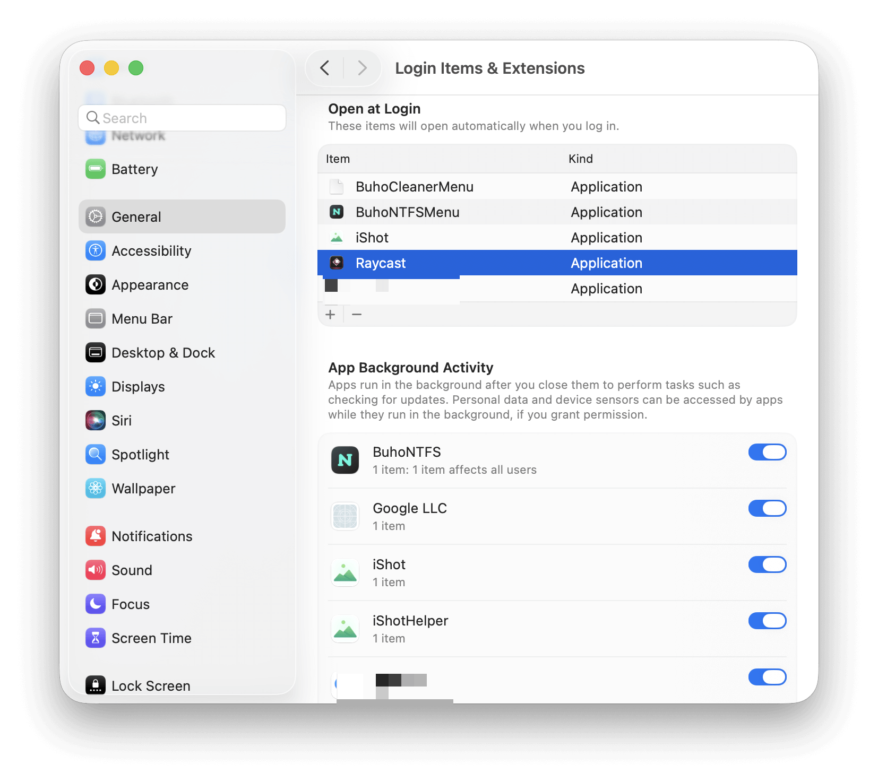The height and width of the screenshot is (782, 878).
Task: Add a login item with plus button
Action: [330, 315]
